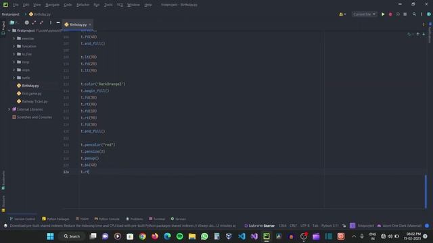Viewport: 433px width, 243px height.
Task: Click the Windows taskbar Search box
Action: click(72, 236)
